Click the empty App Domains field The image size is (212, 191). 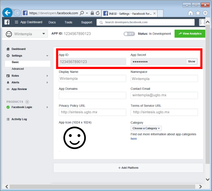(92, 95)
